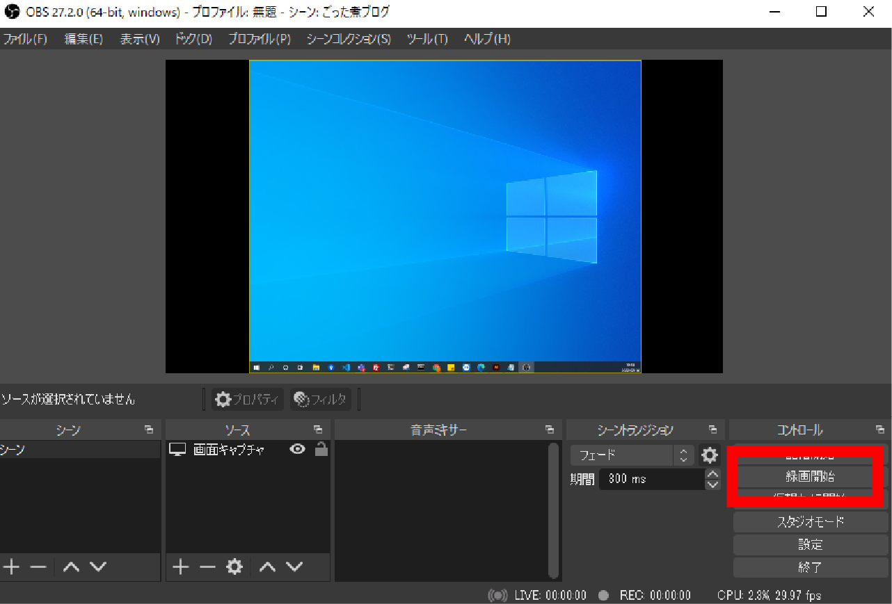Lock the 画面キャプチャ source with the padlock
892x604 pixels.
(x=320, y=449)
